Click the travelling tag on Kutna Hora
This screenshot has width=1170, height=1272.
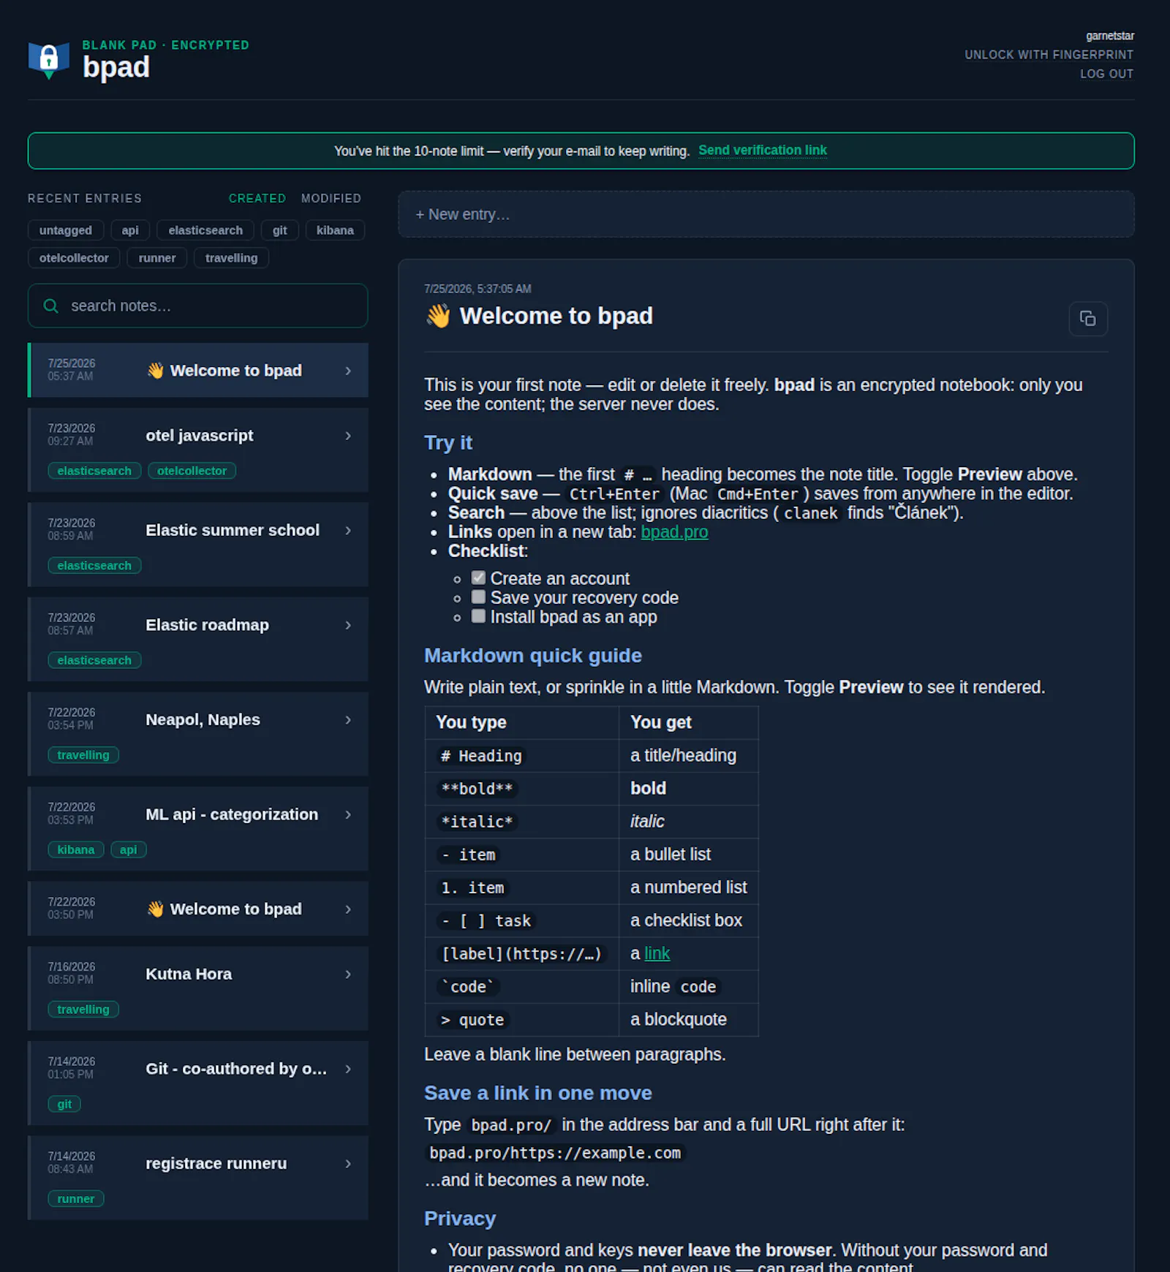[x=83, y=1010]
